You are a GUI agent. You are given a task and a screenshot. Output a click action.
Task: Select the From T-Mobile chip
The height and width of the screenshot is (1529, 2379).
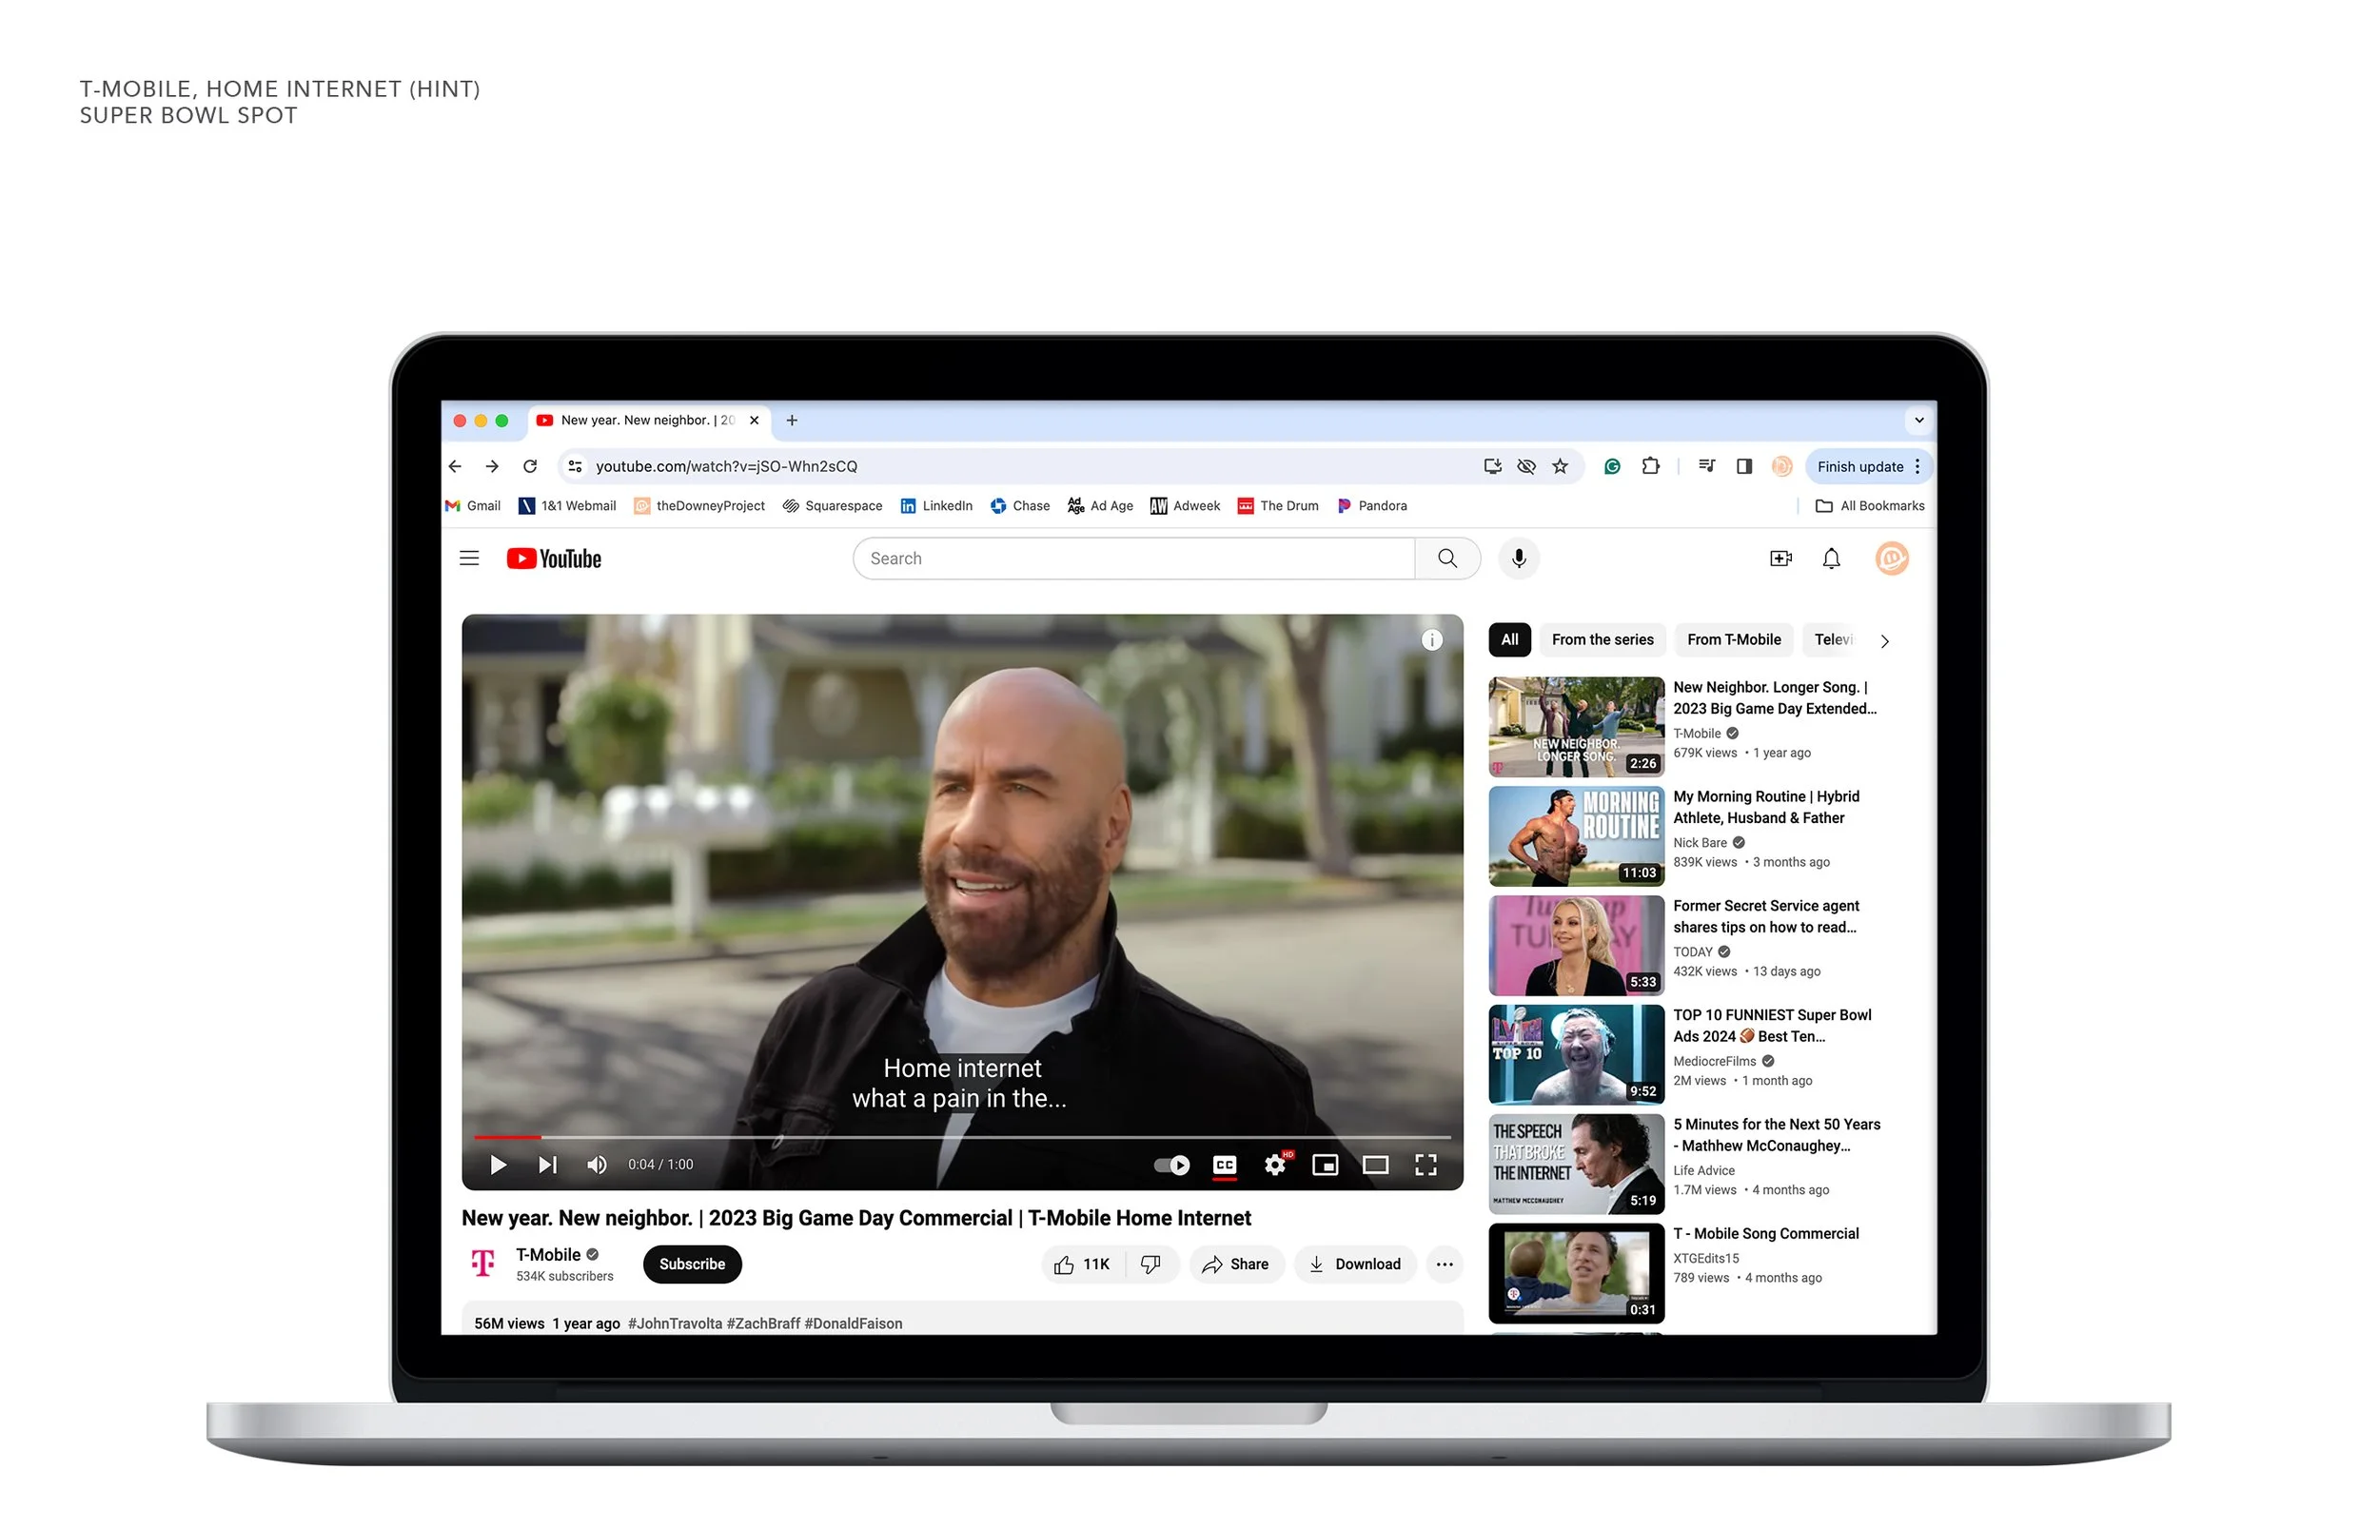[1733, 639]
